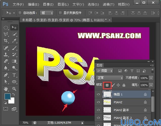The width and height of the screenshot is (161, 126).
Task: Select the Clone Stamp tool
Action: [6, 55]
